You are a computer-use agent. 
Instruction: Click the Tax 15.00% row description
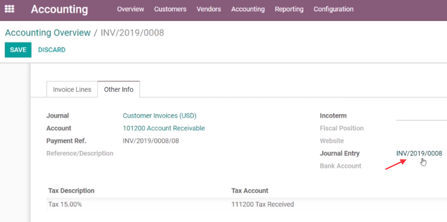65,204
